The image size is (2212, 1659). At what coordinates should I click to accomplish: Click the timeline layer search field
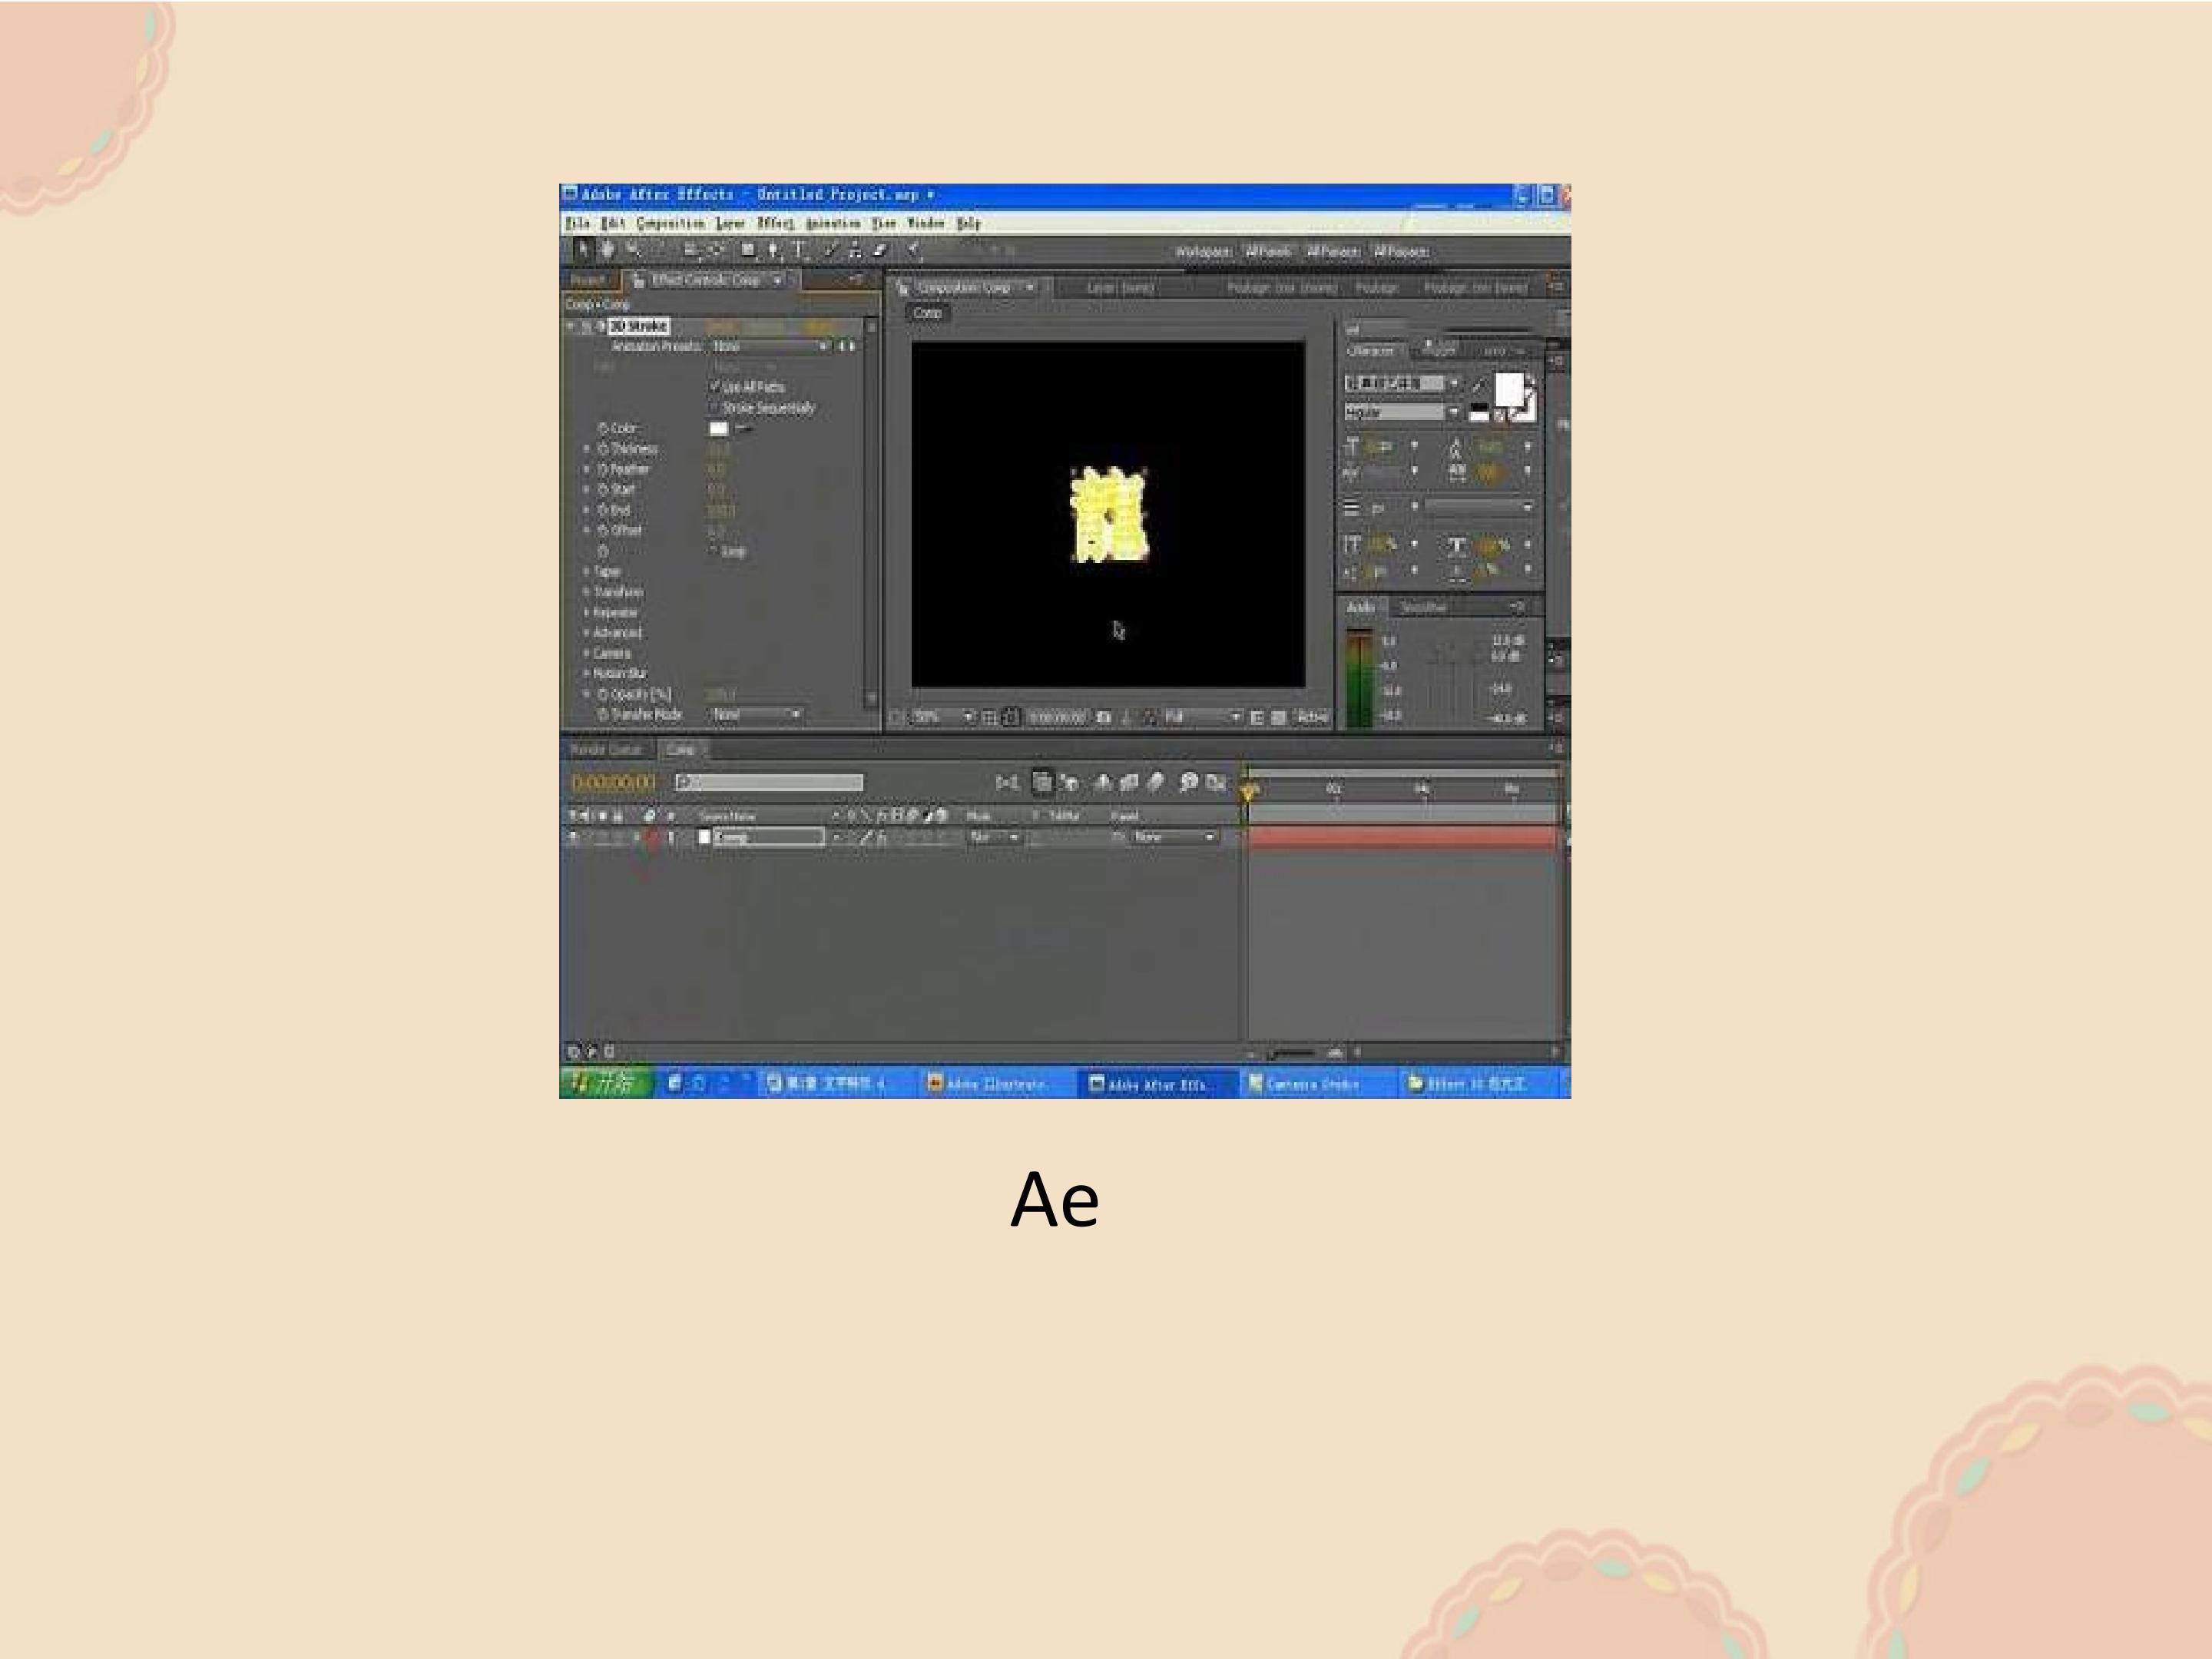(x=768, y=782)
